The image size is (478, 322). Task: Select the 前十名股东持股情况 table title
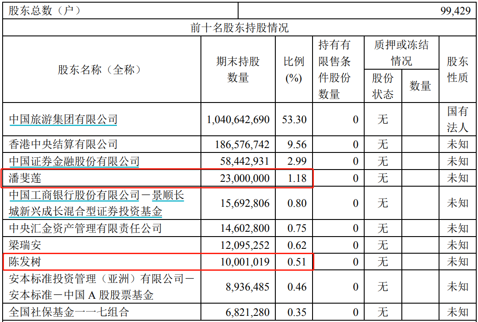point(239,28)
